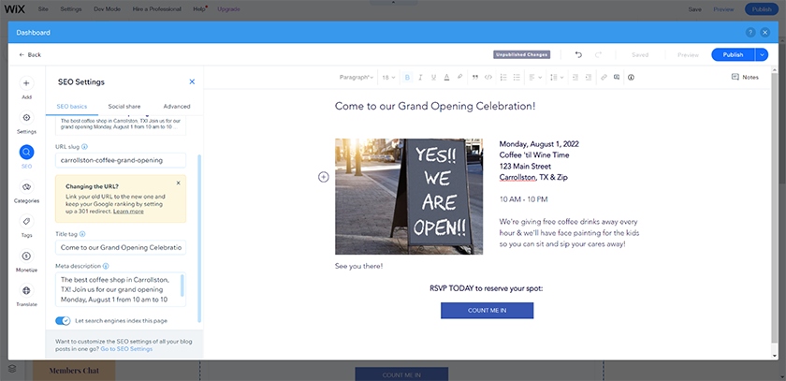Insert a code snippet
786x381 pixels.
tap(488, 77)
